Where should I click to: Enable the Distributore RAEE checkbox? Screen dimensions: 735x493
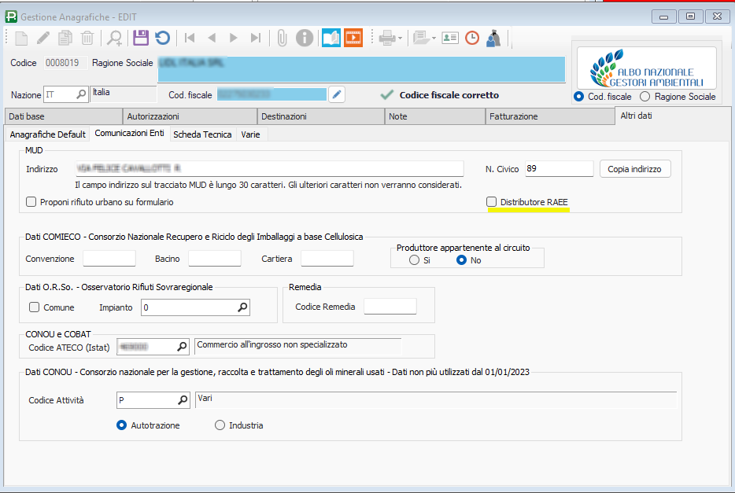tap(492, 202)
